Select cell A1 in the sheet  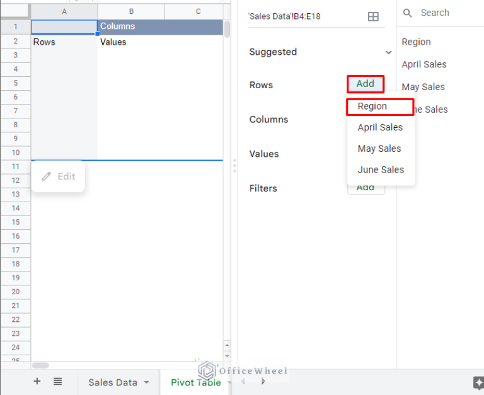64,27
